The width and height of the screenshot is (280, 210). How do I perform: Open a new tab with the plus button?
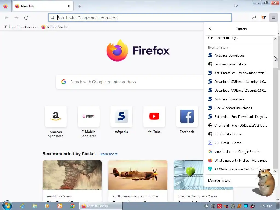[x=79, y=6]
